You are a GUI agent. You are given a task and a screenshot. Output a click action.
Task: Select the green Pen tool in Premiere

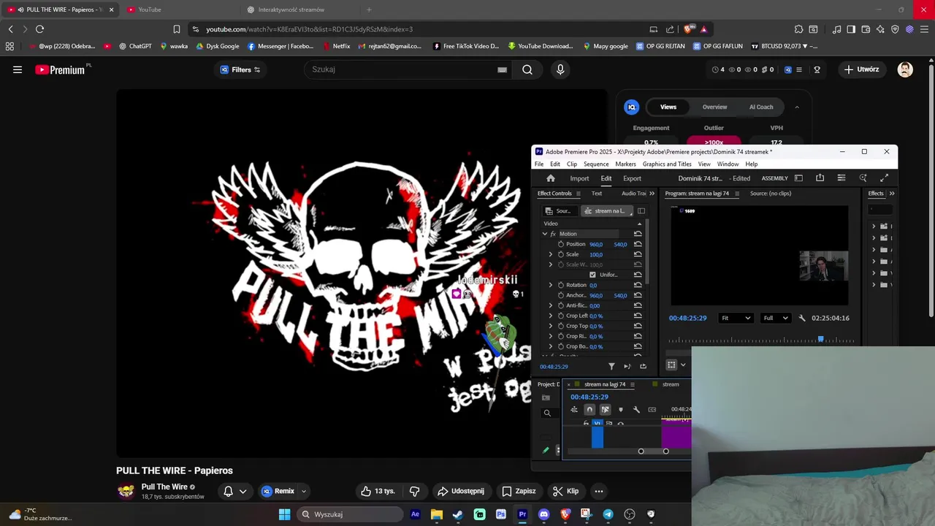coord(546,450)
